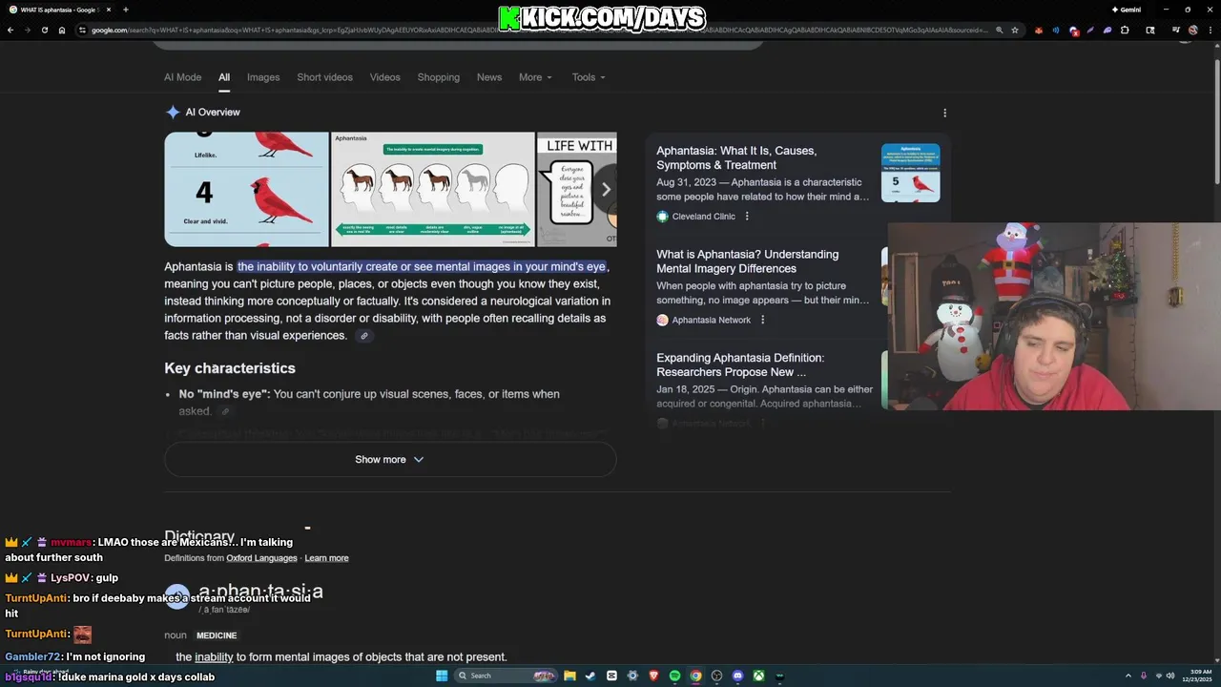This screenshot has height=687, width=1221.
Task: Open the Cleveland Clinic article thumbnail
Action: coord(910,173)
